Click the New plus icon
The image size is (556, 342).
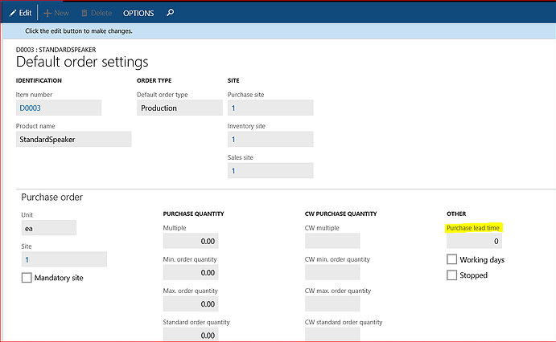pos(47,13)
